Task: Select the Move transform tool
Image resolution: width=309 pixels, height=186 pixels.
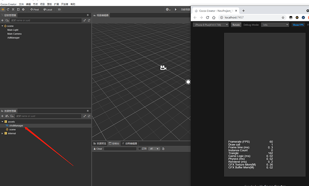Action: 3,9
